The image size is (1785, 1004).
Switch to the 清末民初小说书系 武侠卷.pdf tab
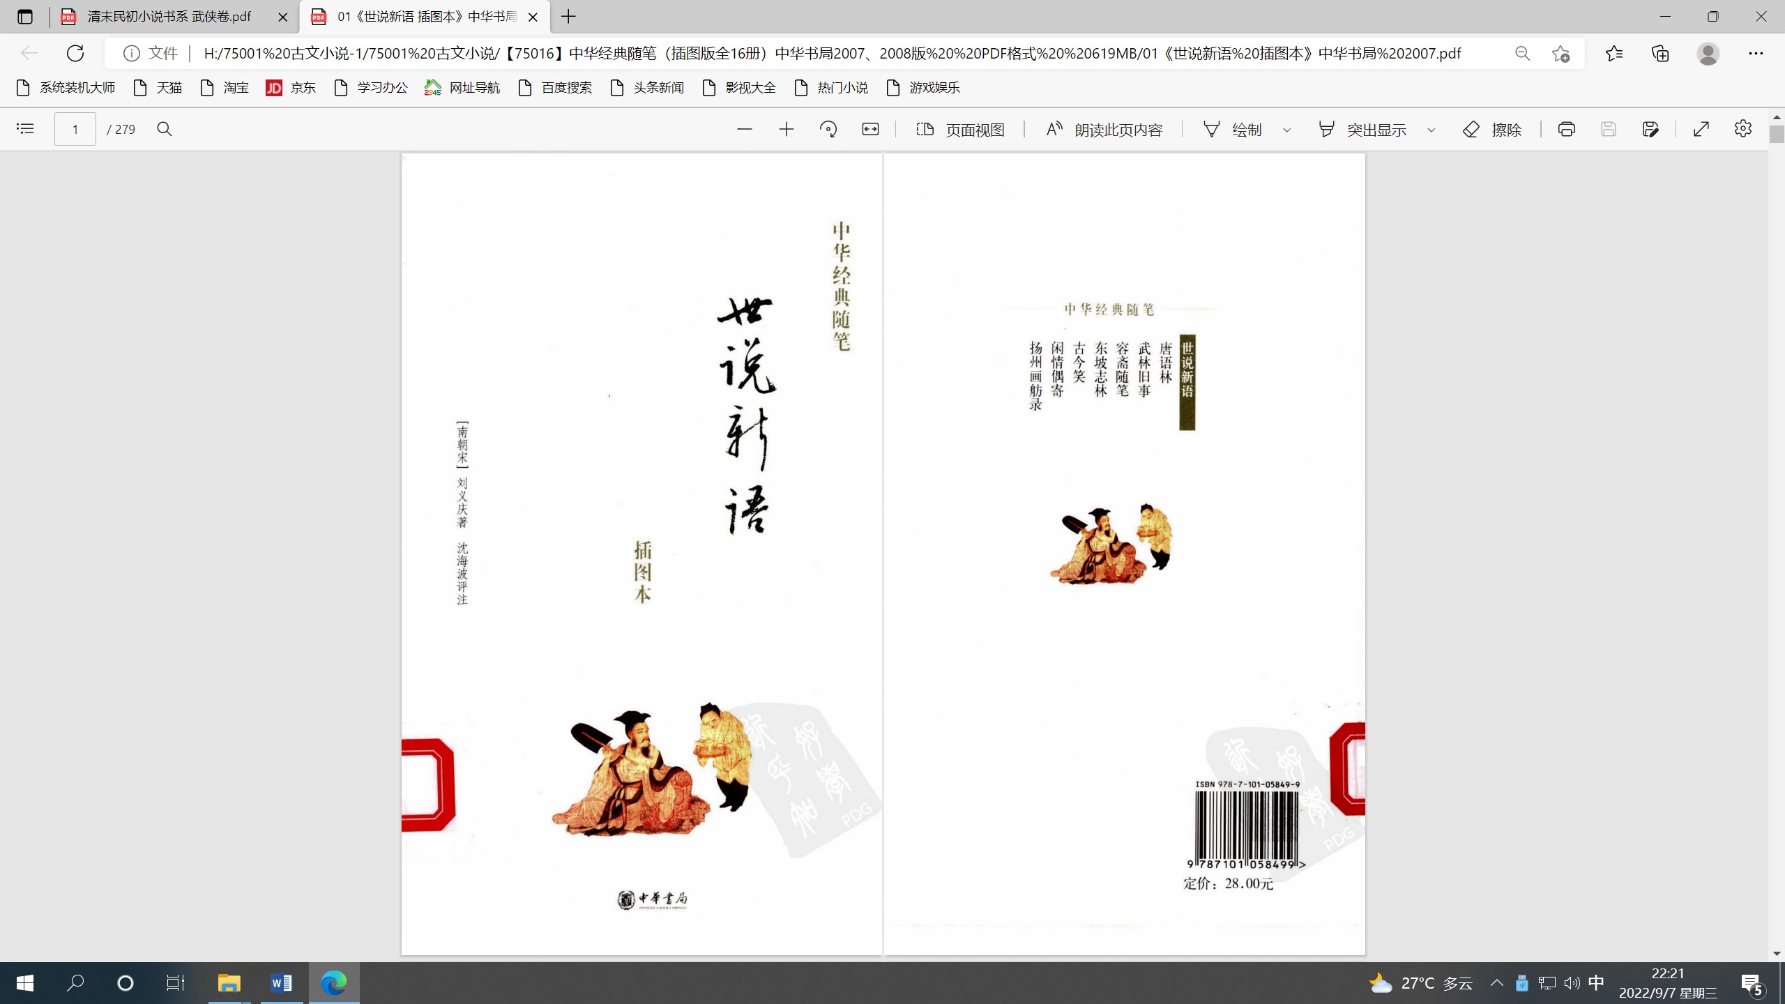[169, 17]
